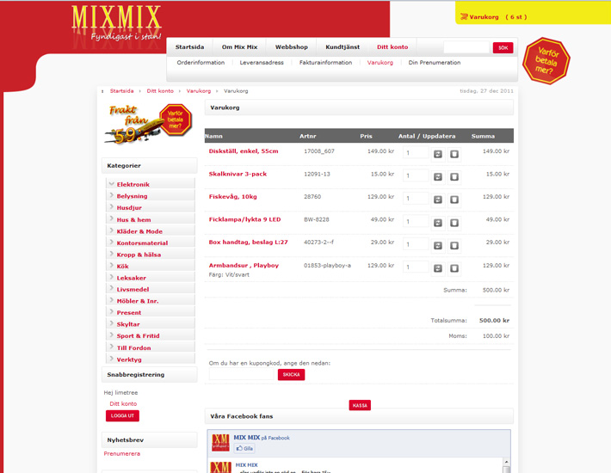The image size is (611, 473).
Task: Proceed with the KASSA button
Action: point(360,405)
